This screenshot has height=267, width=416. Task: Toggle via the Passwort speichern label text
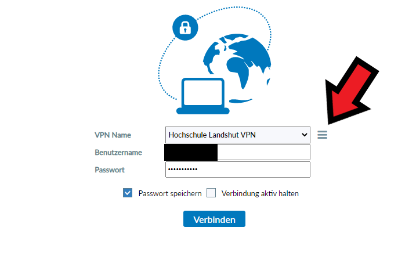pyautogui.click(x=170, y=193)
